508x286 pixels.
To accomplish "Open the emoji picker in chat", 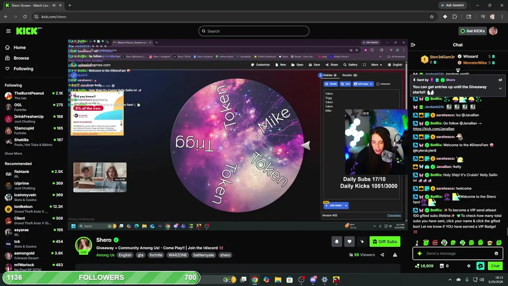I will click(x=496, y=253).
